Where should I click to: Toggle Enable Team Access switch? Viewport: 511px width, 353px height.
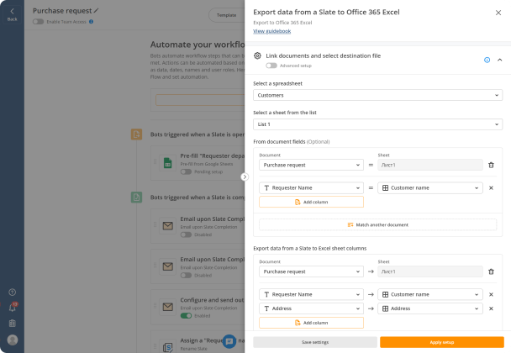coord(38,22)
